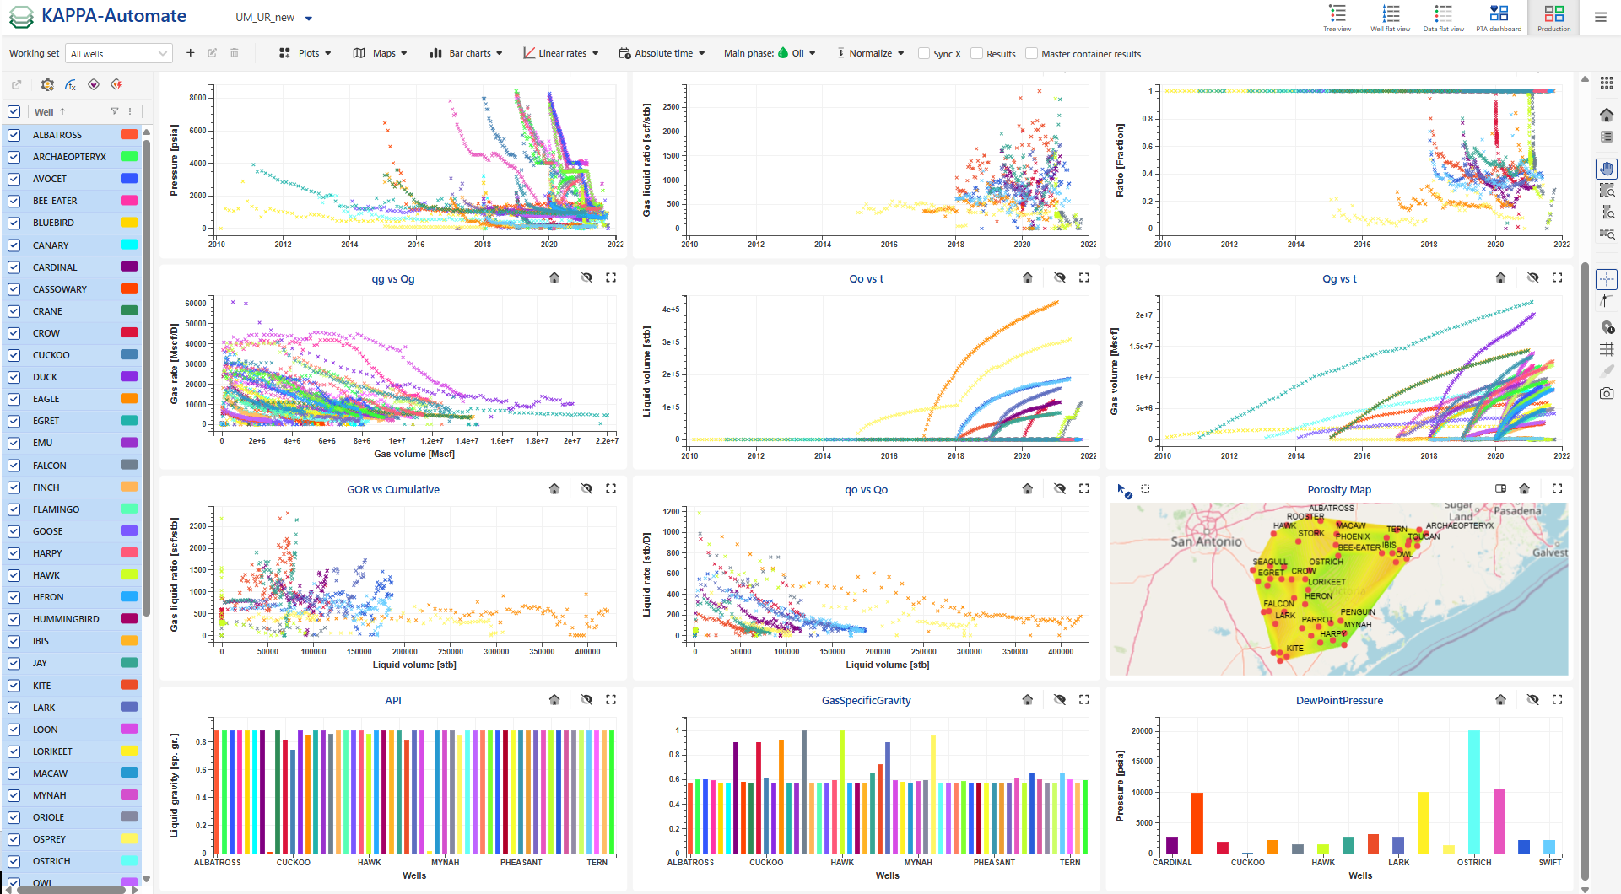
Task: Open the PTA dashboard
Action: [1499, 17]
